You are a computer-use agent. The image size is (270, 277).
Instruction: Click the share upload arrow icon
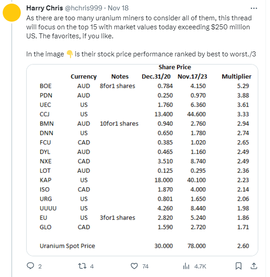pos(254,266)
